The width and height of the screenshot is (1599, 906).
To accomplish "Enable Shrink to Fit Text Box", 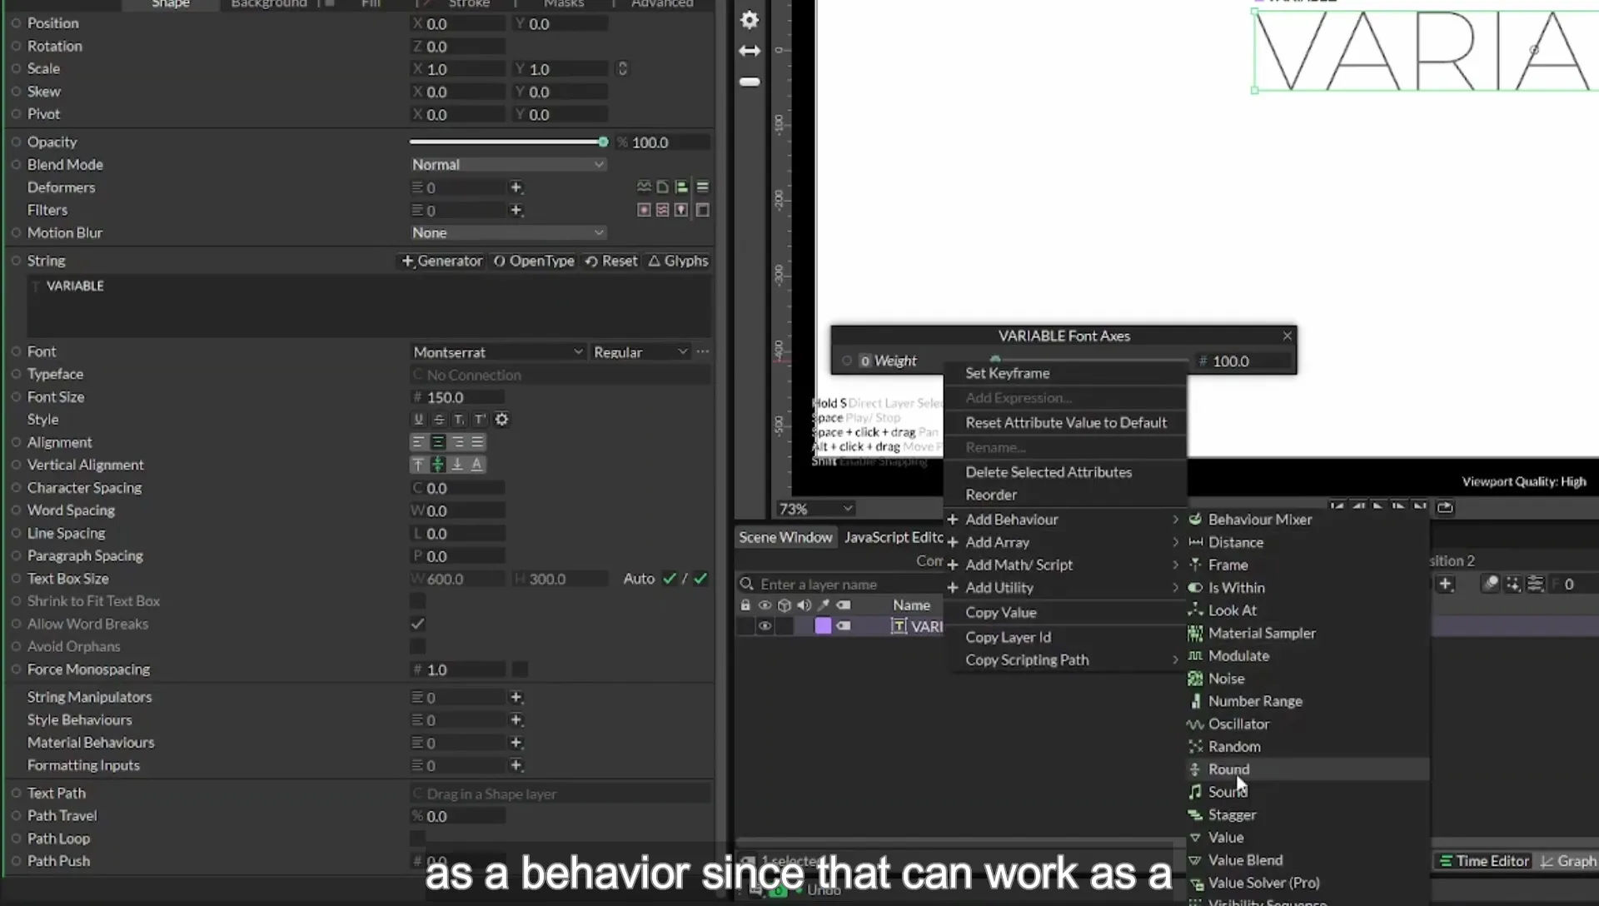I will click(418, 601).
